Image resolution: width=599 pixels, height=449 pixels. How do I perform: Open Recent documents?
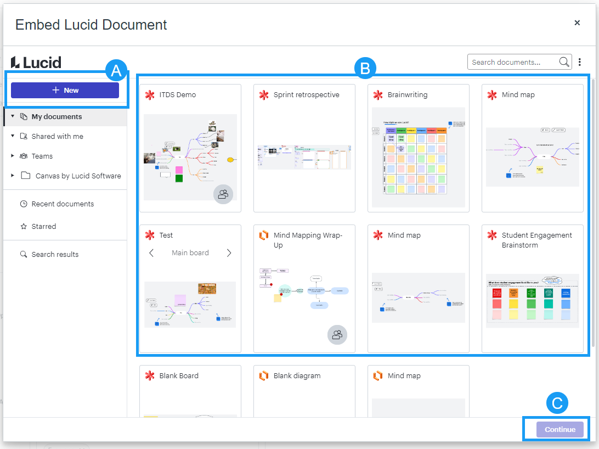(62, 204)
